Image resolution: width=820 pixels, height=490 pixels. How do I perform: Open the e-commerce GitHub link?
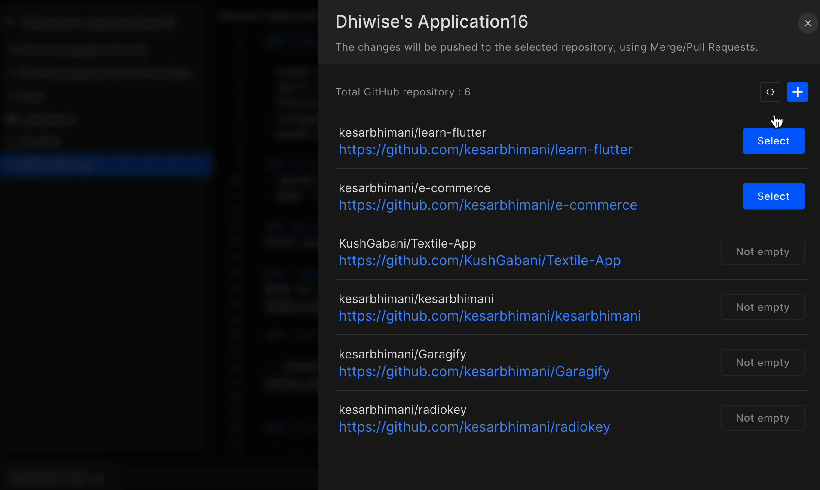pyautogui.click(x=488, y=205)
